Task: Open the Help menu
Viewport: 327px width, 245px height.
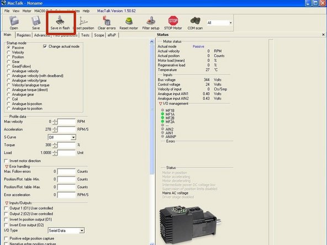Action: coord(86,11)
